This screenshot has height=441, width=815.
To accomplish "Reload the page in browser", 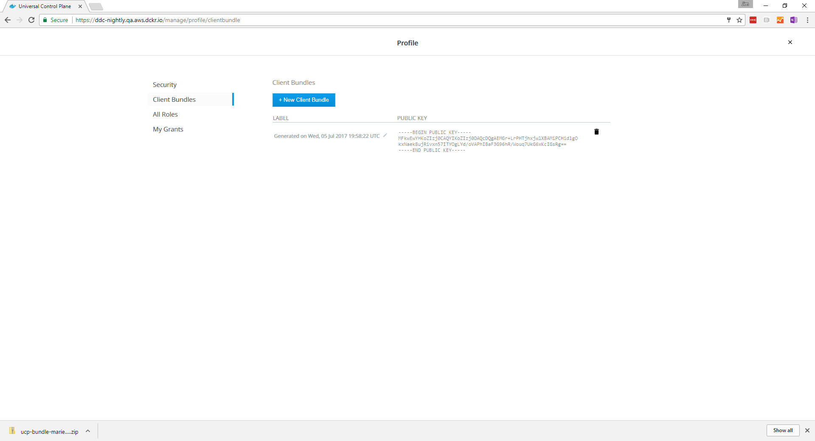I will tap(31, 20).
